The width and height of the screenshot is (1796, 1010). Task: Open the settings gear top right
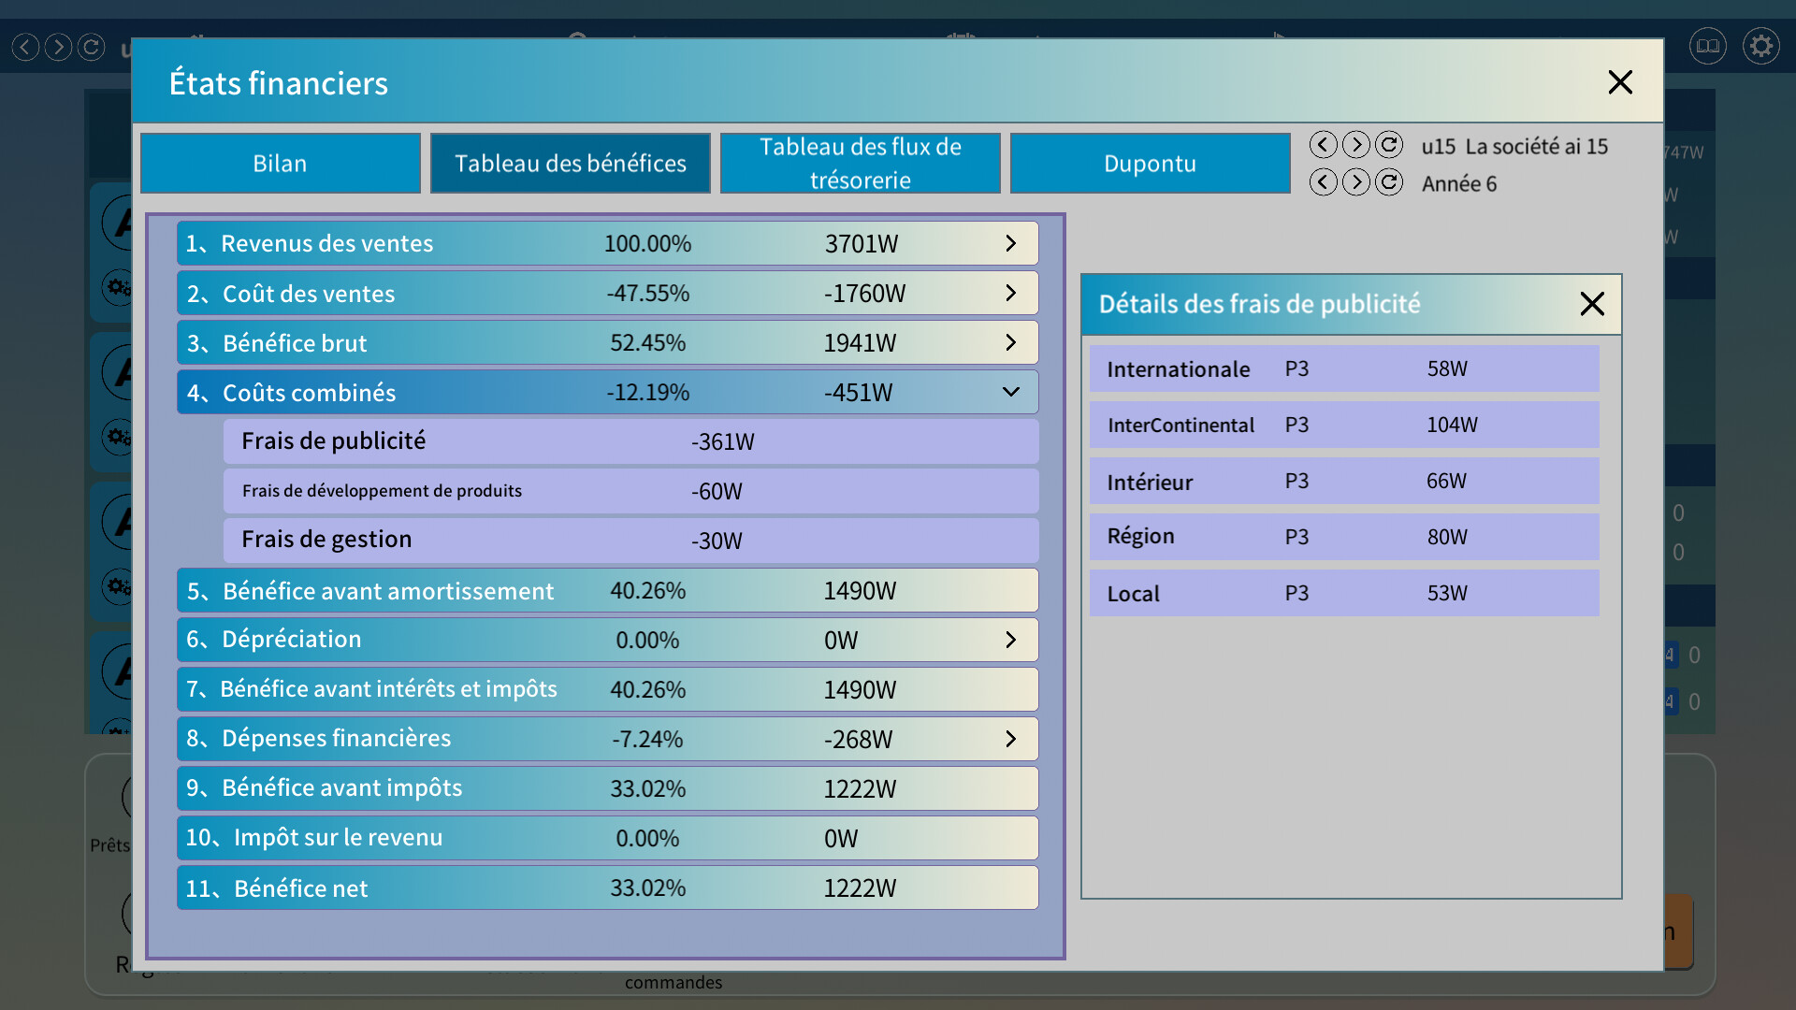[1760, 46]
